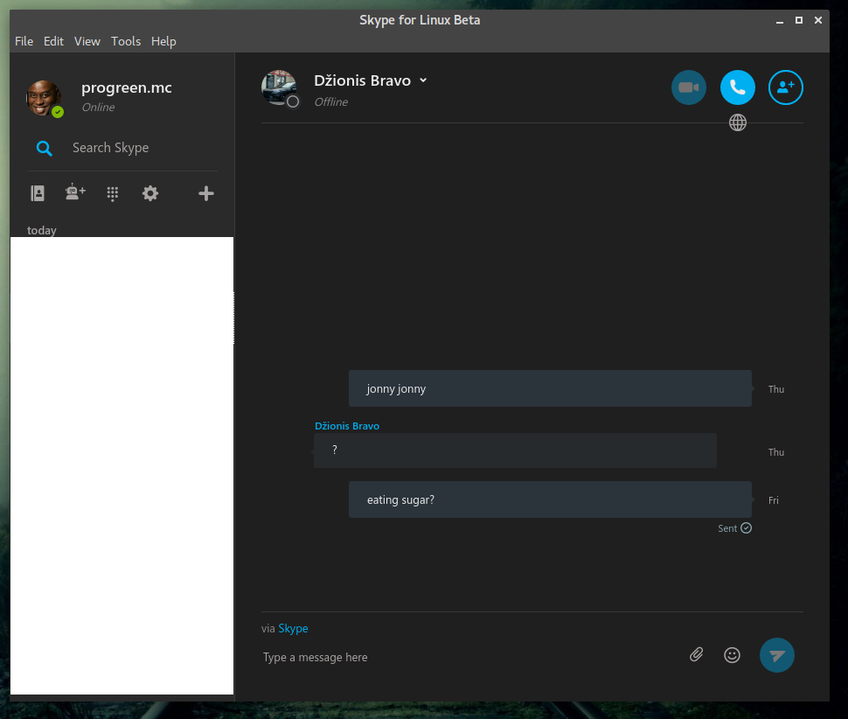Click the progreen.mc profile avatar
Image resolution: width=848 pixels, height=719 pixels.
point(43,98)
